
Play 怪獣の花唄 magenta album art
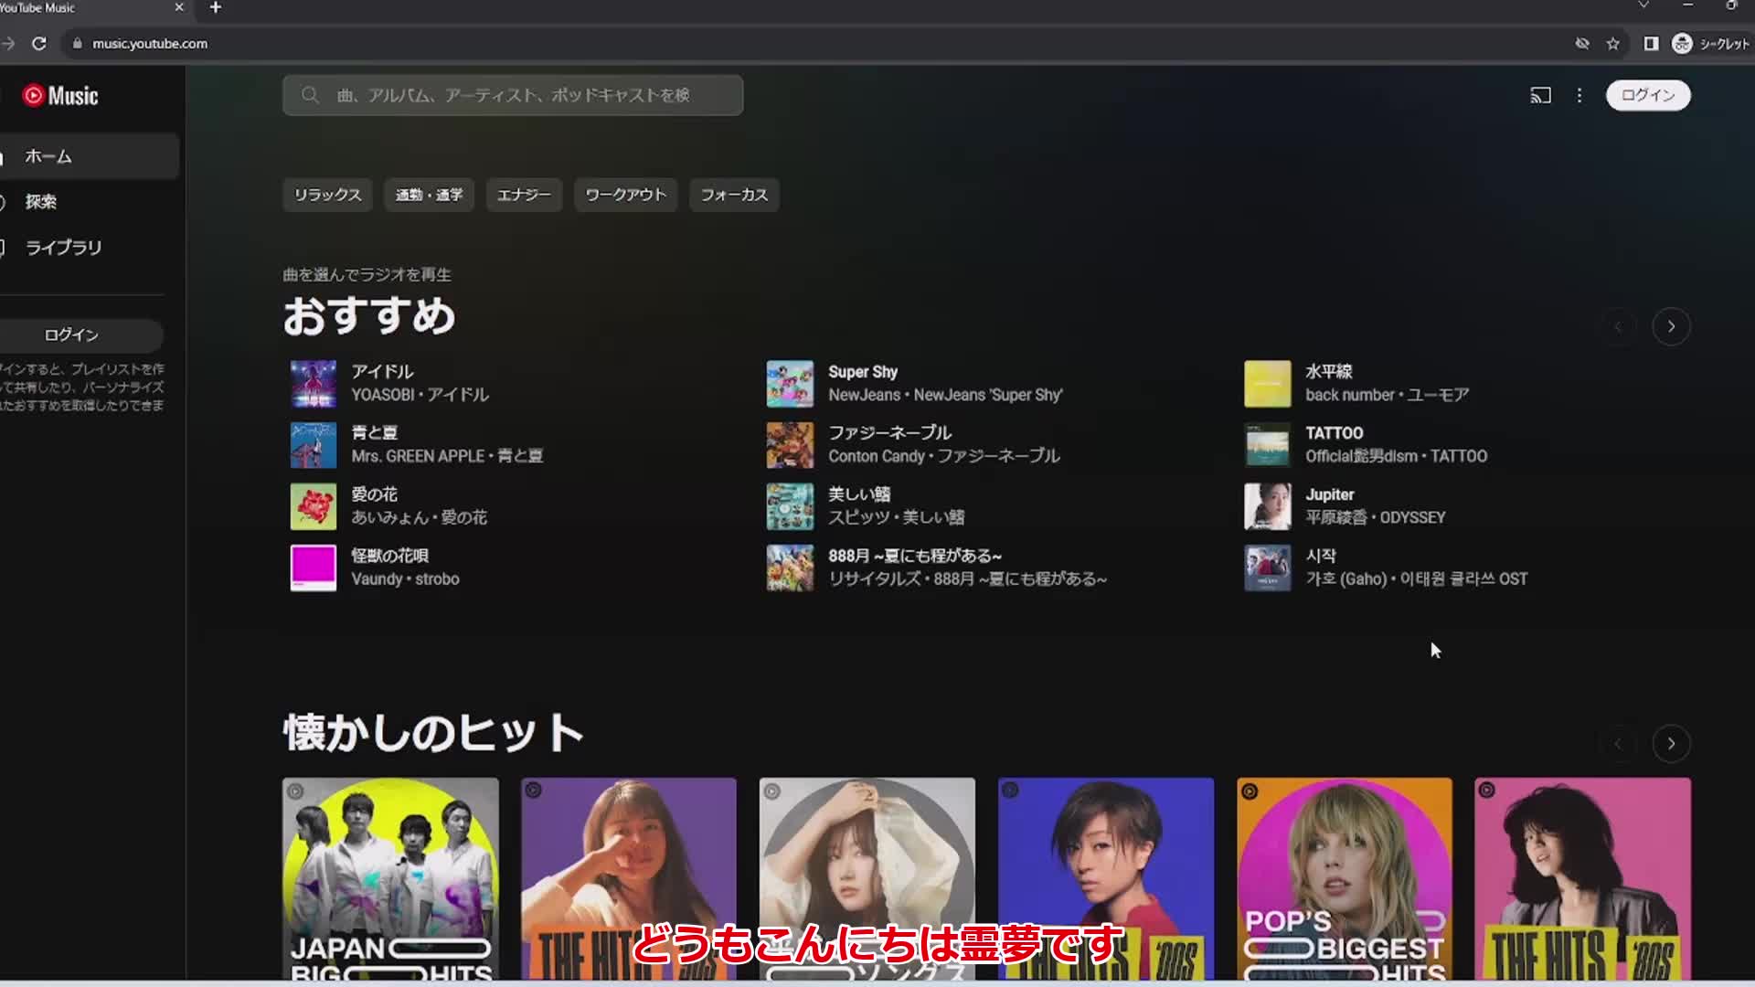pos(314,568)
